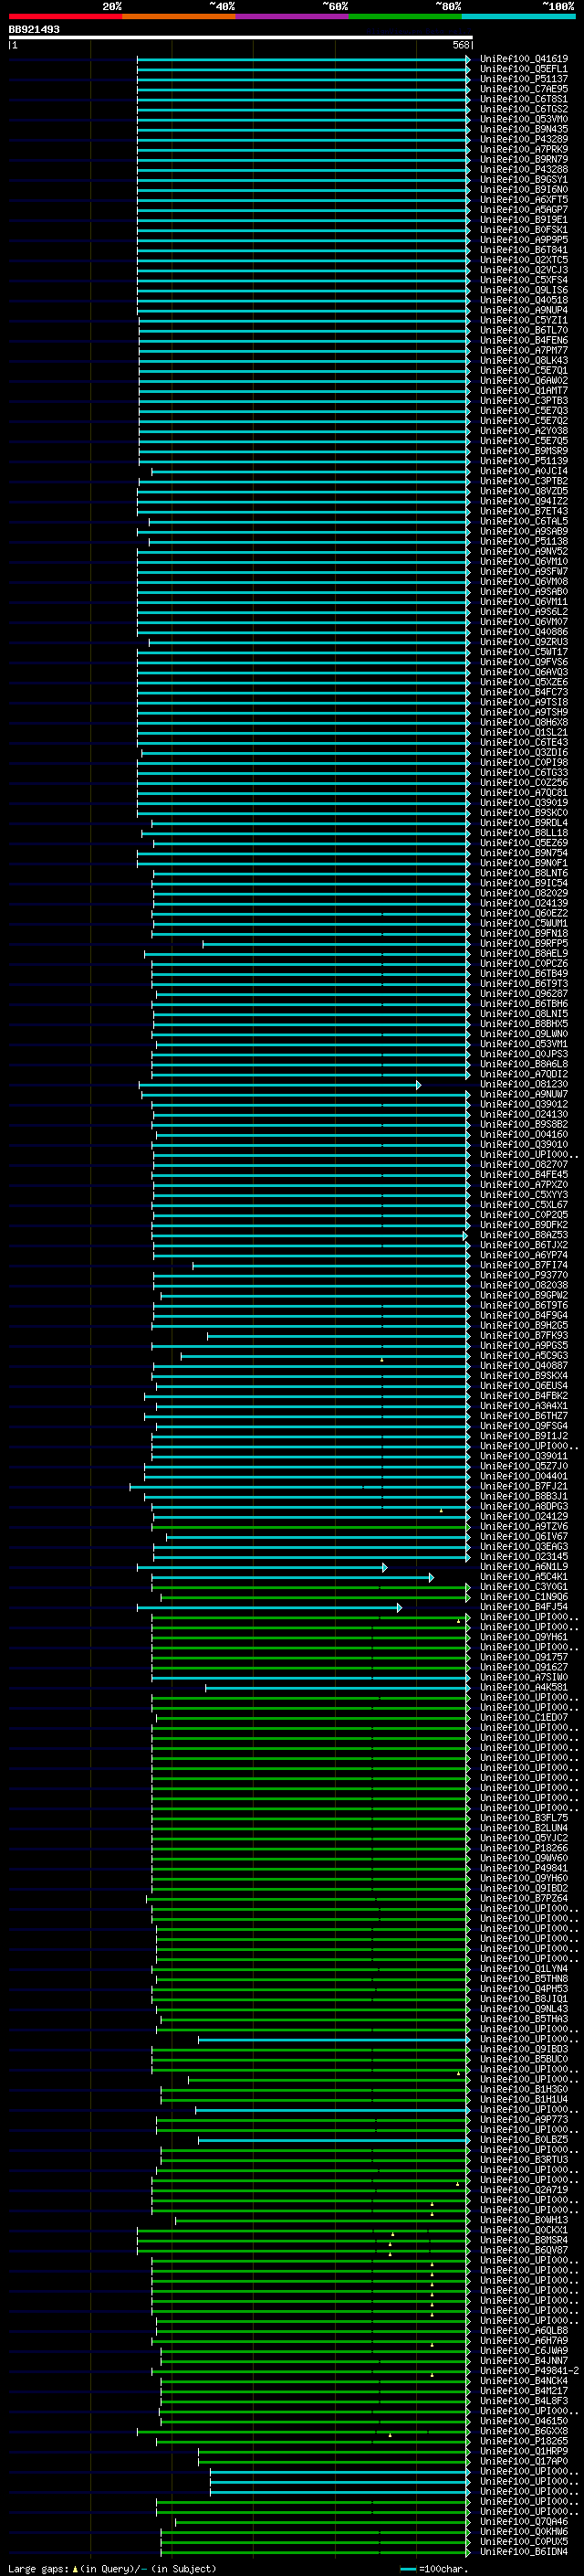The height and width of the screenshot is (2576, 584).
Task: Click label UniRef100_P43289
Action: click(523, 139)
